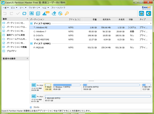The width and height of the screenshot is (154, 114).
Task: Select the C: Windows 7 partition row
Action: click(91, 32)
